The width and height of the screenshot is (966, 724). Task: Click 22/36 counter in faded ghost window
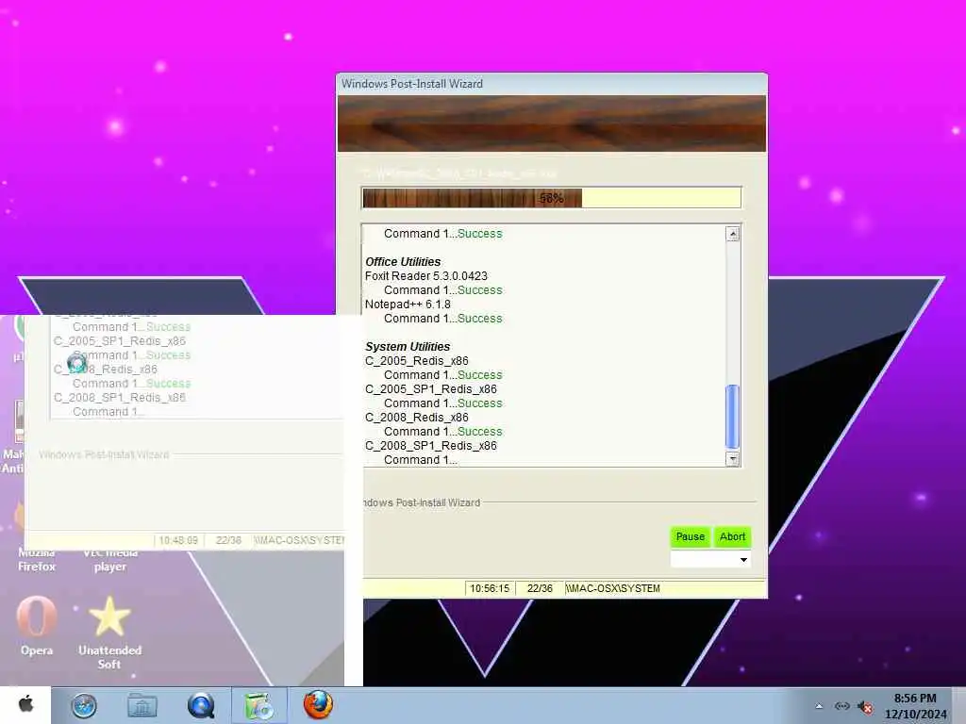pos(228,540)
